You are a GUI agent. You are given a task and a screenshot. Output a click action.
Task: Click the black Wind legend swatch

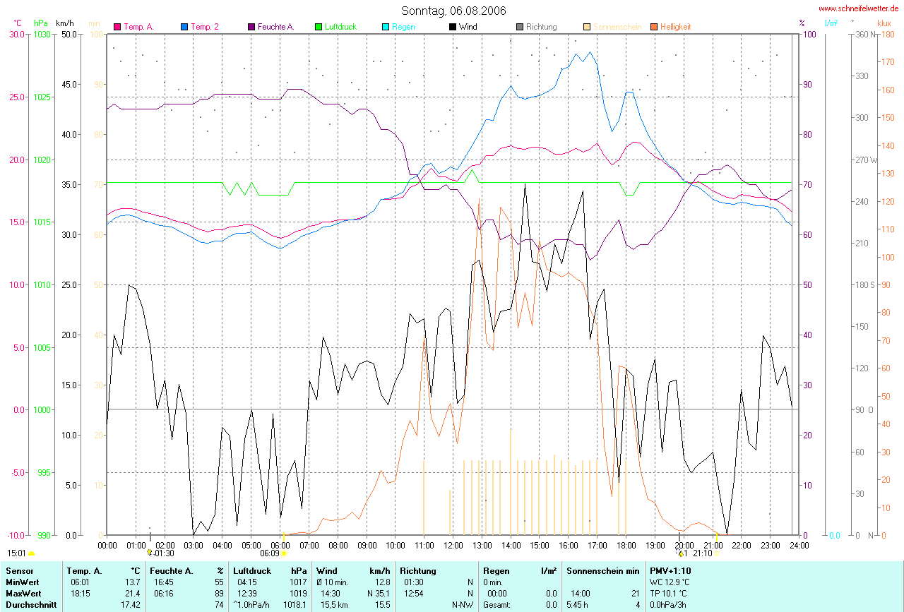click(452, 27)
